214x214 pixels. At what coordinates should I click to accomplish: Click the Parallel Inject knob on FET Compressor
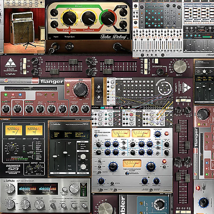pos(65,189)
